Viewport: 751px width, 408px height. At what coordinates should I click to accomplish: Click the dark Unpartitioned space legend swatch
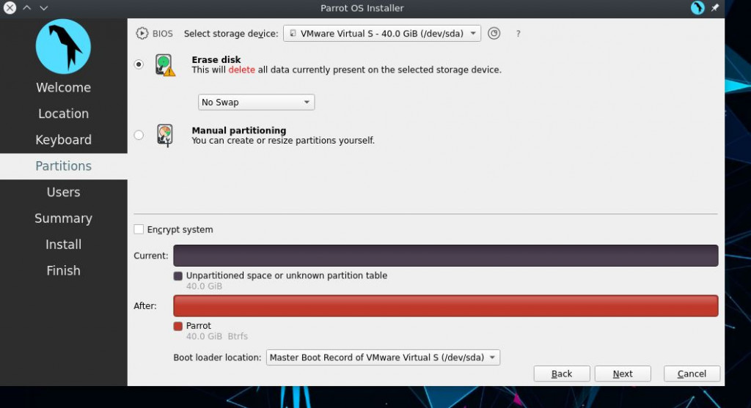(177, 276)
